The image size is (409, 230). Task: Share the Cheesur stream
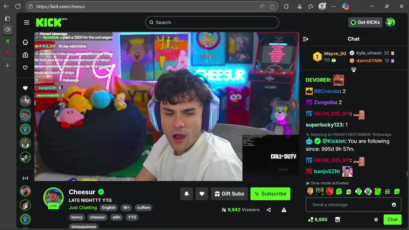[x=269, y=210]
